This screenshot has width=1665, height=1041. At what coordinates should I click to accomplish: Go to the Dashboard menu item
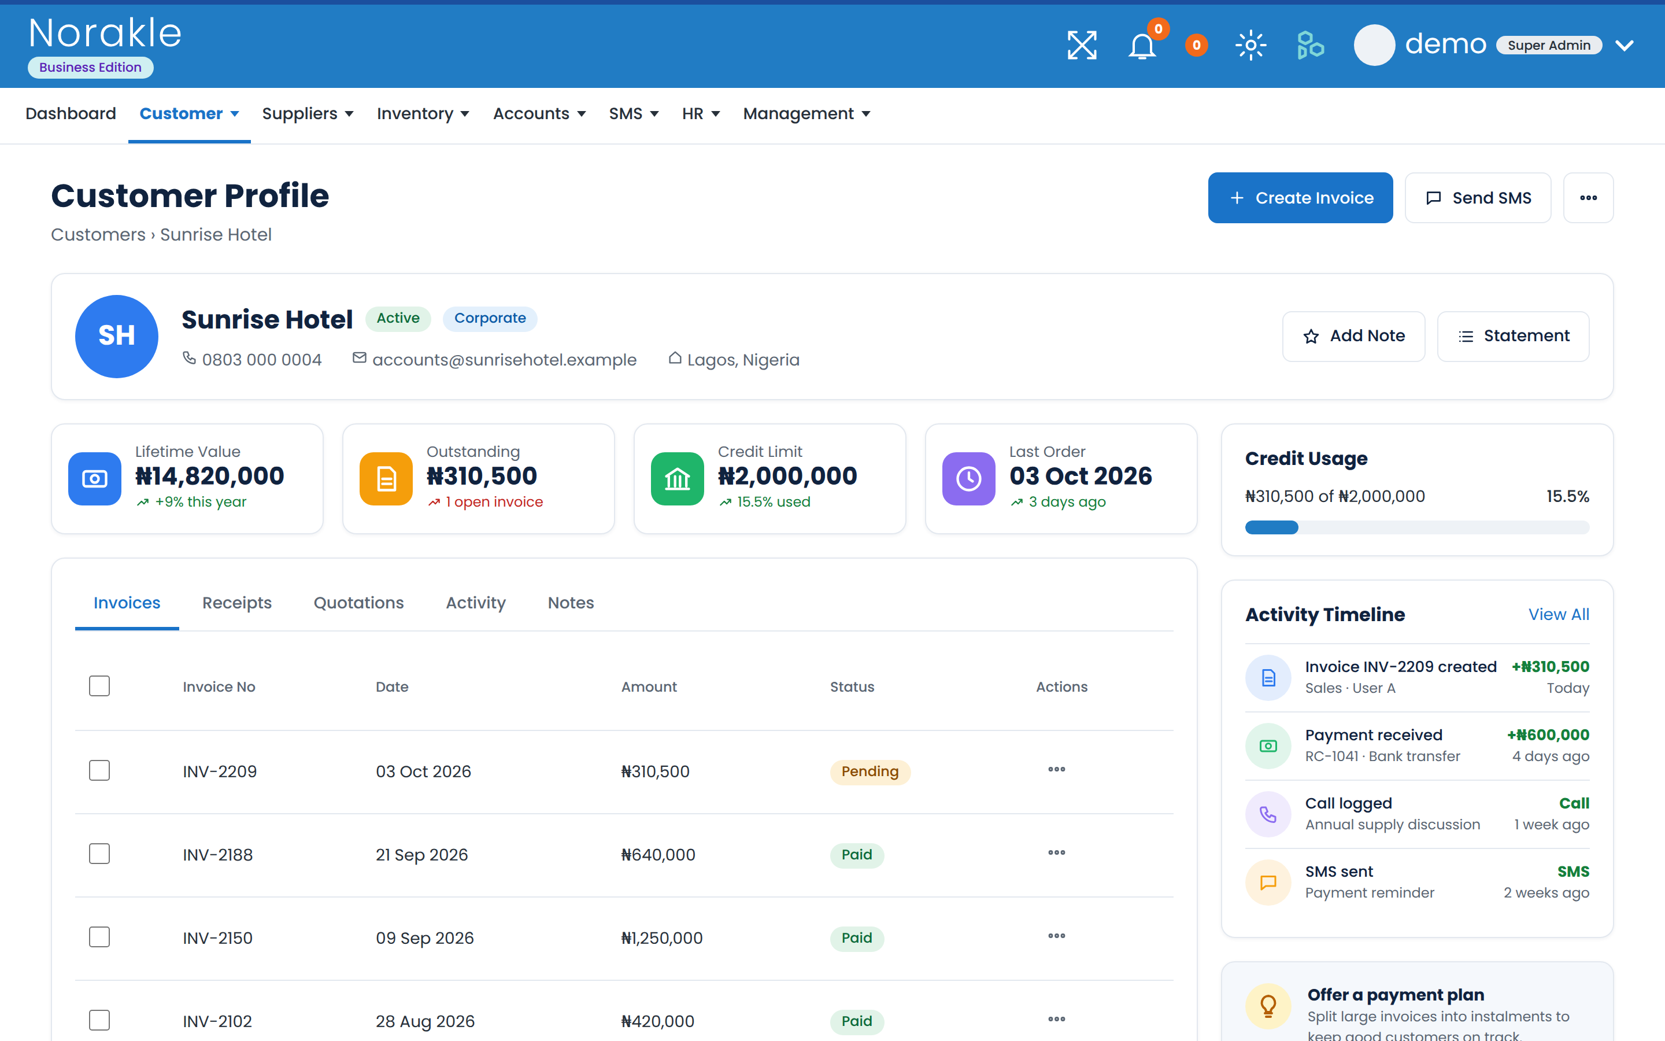(x=71, y=113)
